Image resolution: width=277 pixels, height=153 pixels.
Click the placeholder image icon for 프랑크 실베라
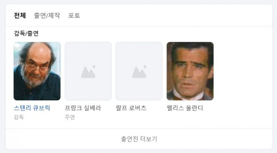point(88,71)
